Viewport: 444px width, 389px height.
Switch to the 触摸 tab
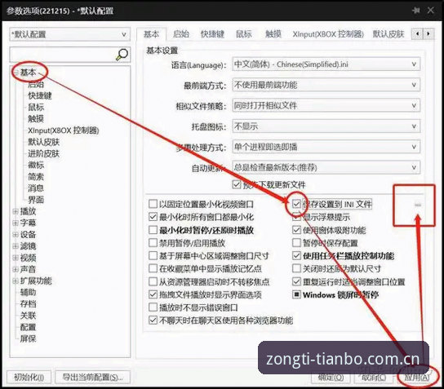coord(273,34)
